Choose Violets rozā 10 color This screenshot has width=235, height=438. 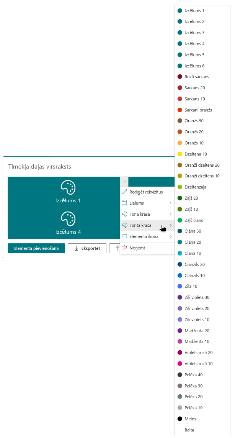(202, 364)
